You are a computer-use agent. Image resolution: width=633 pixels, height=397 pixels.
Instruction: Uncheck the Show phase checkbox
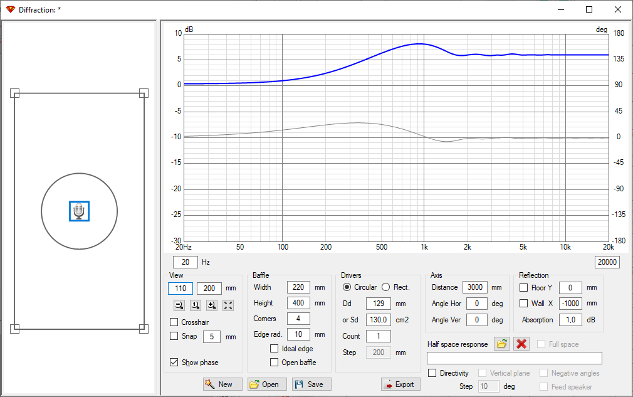[174, 363]
